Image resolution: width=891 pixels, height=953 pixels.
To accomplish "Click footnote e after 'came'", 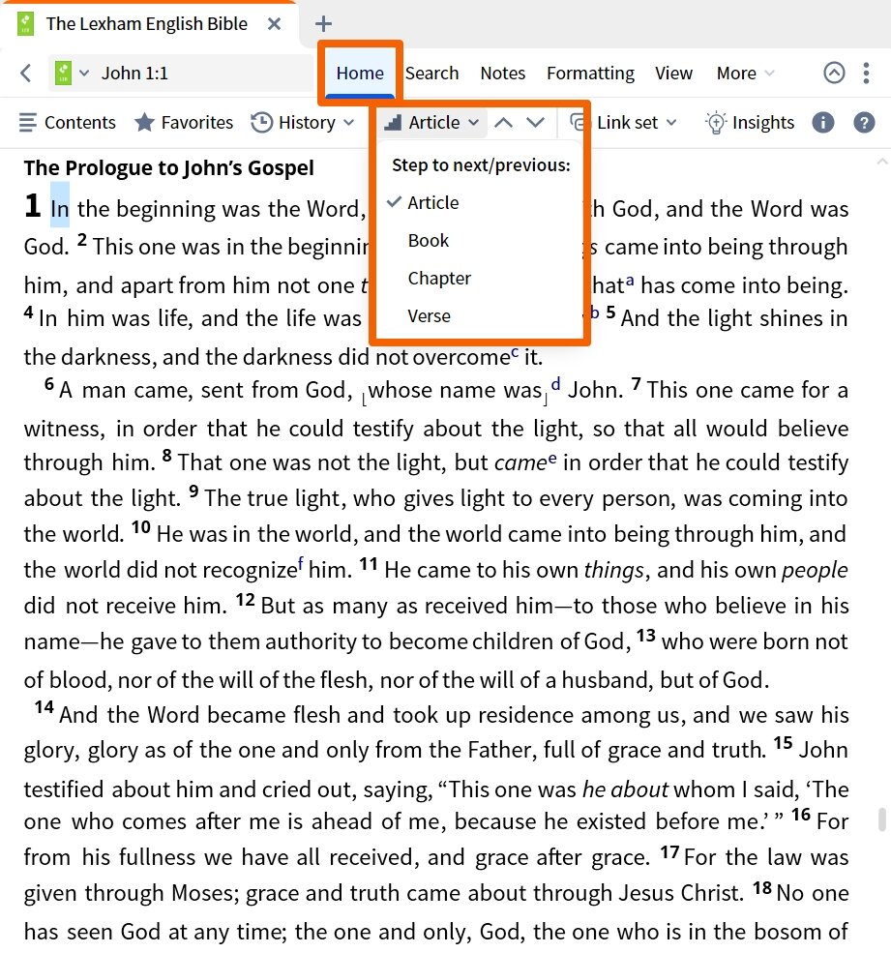I will [x=551, y=459].
